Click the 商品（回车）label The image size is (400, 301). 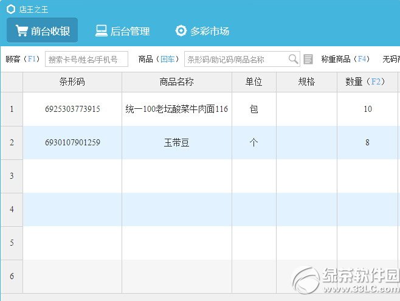pos(159,59)
